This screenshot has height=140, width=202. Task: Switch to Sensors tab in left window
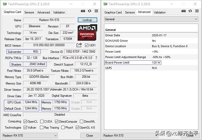[29, 12]
